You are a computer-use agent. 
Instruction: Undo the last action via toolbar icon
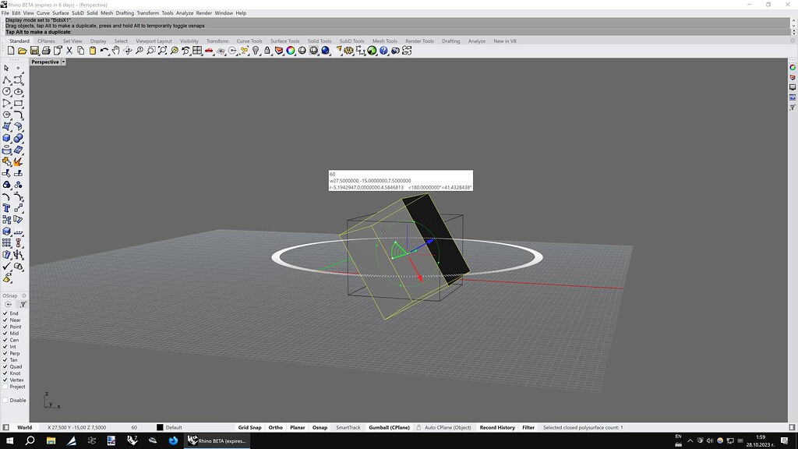(104, 51)
